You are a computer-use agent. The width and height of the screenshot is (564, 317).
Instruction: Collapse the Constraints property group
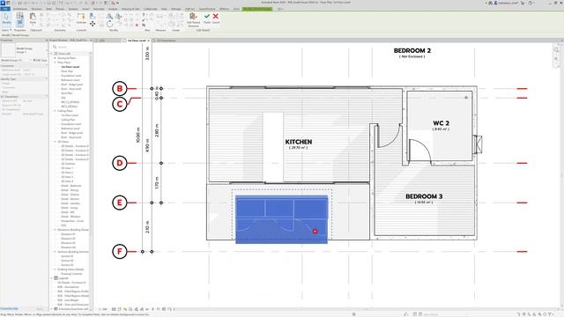coord(47,66)
